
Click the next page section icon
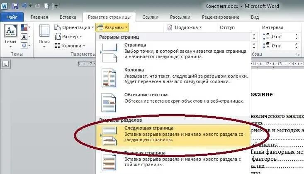109,135
